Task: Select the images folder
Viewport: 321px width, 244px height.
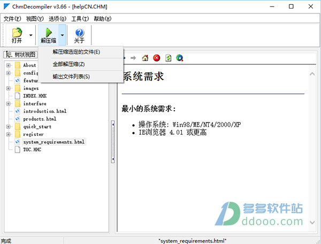Action: (x=31, y=88)
